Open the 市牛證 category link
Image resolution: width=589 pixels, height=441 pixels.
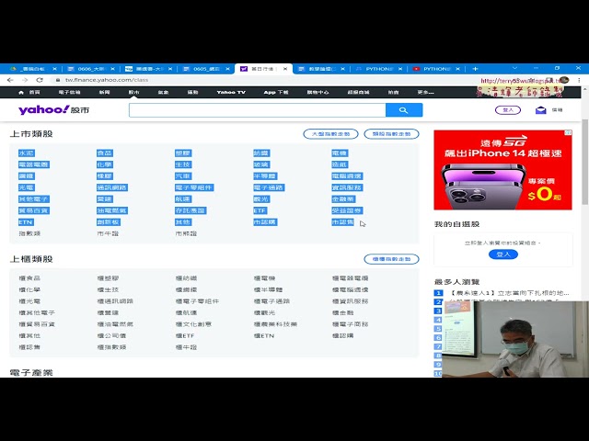[x=108, y=233]
